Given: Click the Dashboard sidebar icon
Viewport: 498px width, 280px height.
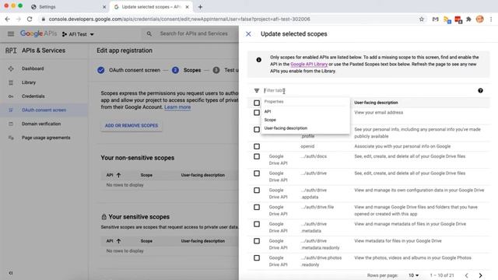Looking at the screenshot, I should click(x=11, y=68).
